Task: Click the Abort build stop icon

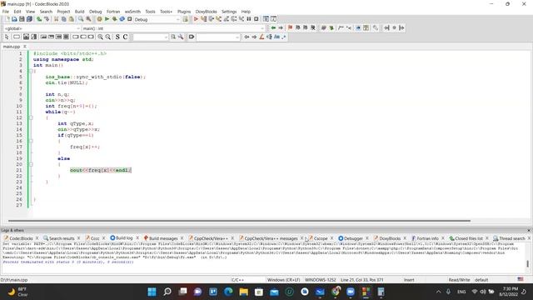Action: tap(130, 19)
